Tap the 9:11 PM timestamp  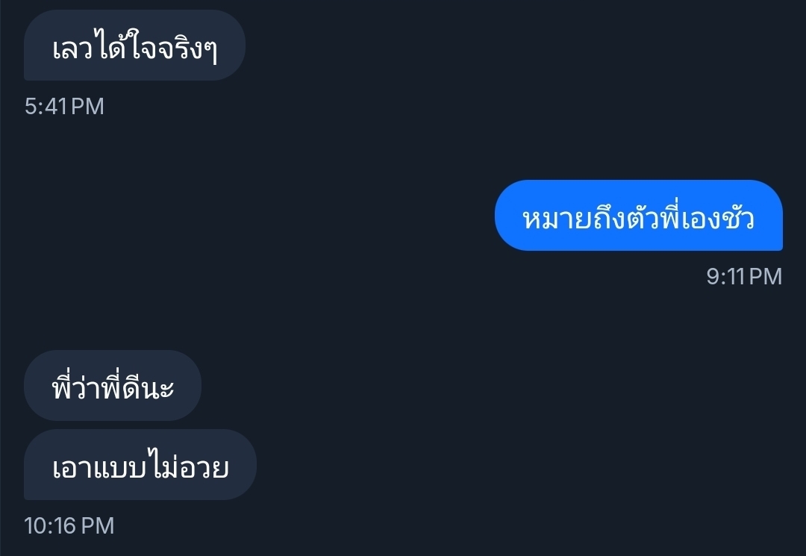744,276
